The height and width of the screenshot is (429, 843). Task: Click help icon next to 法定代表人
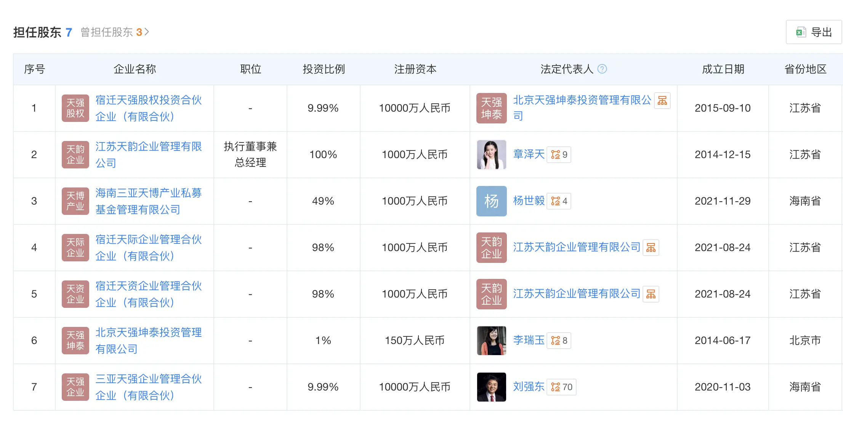602,69
